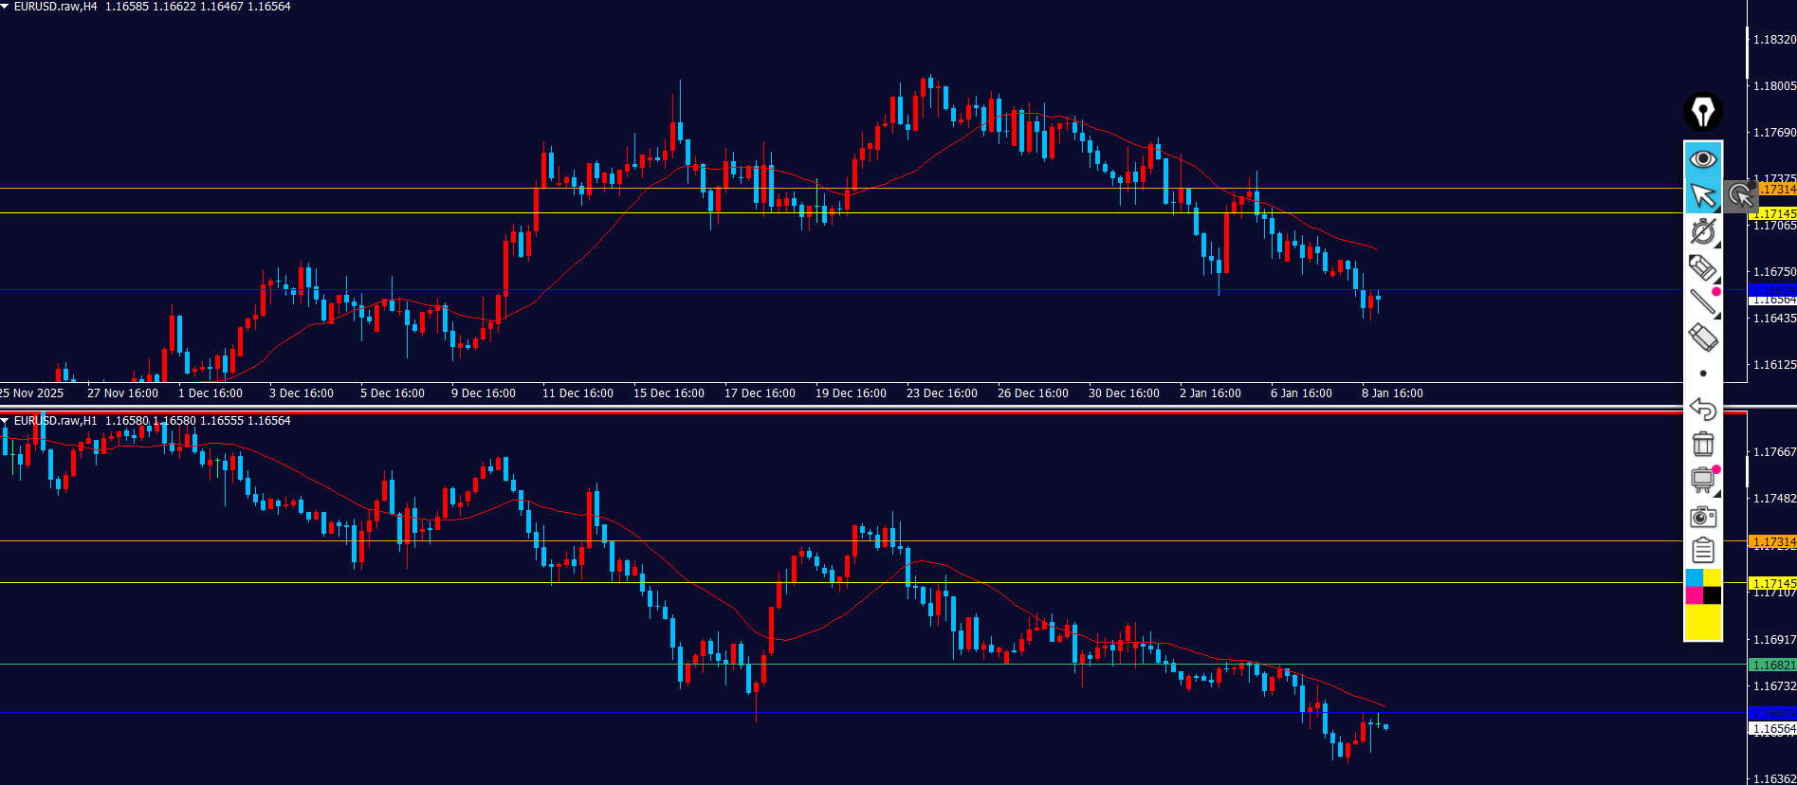1797x785 pixels.
Task: Click the large yellow current color box
Action: point(1703,623)
